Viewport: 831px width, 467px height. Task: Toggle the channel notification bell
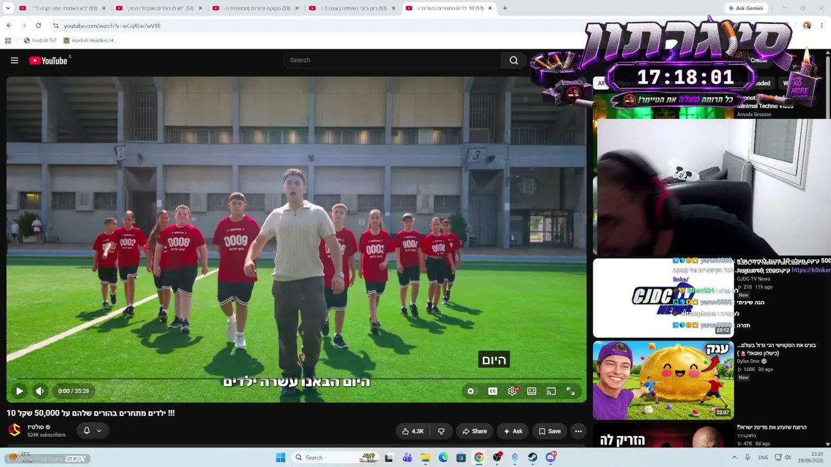pos(86,431)
